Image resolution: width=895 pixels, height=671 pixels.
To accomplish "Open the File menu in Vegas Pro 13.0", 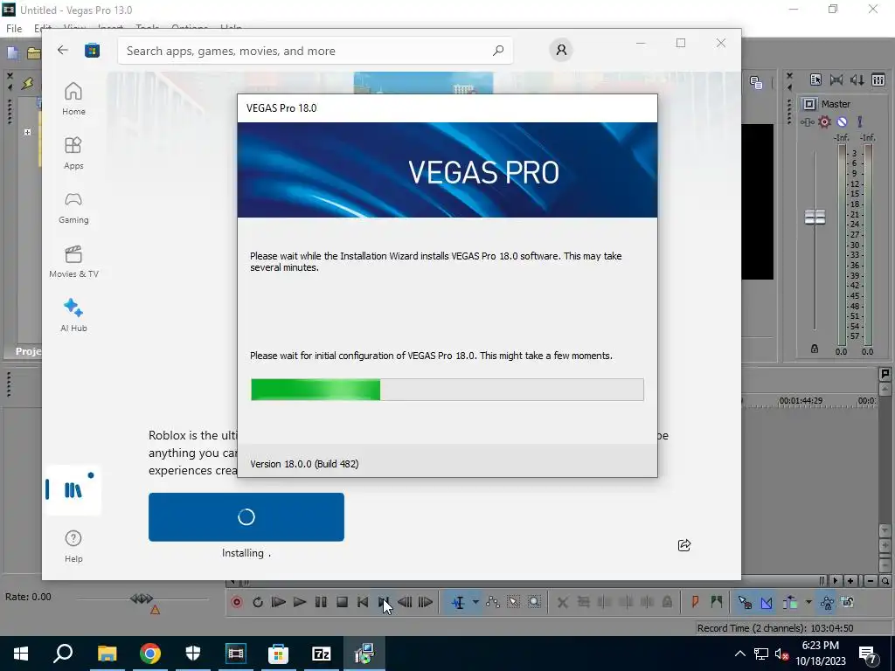I will point(14,28).
